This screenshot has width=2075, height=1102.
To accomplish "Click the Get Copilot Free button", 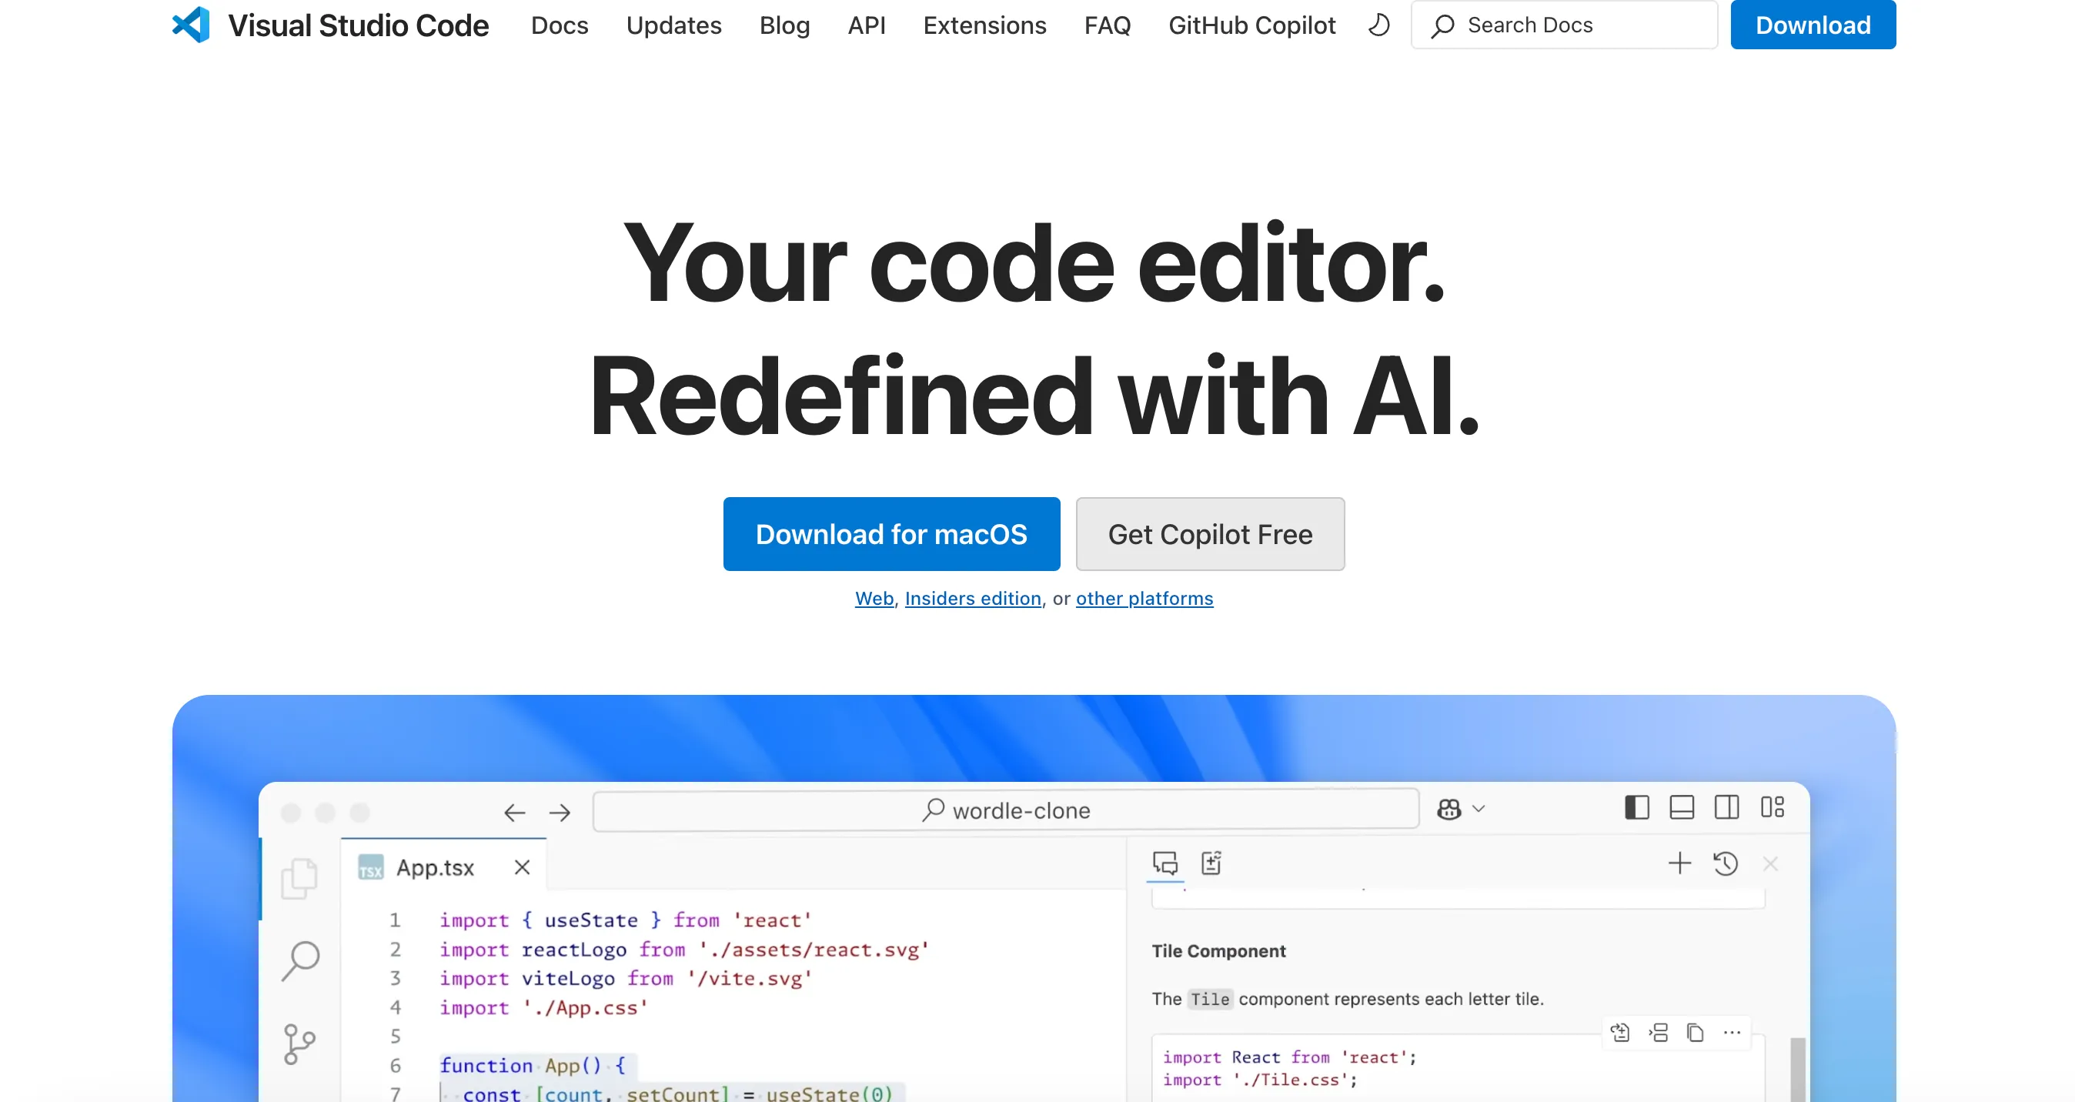I will coord(1211,534).
